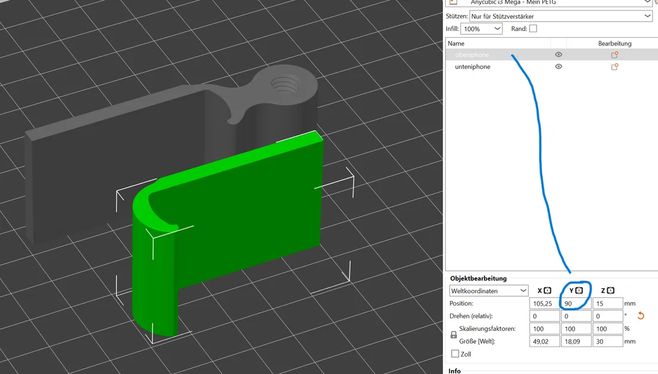Click Drehen Z rotation field

(x=608, y=315)
